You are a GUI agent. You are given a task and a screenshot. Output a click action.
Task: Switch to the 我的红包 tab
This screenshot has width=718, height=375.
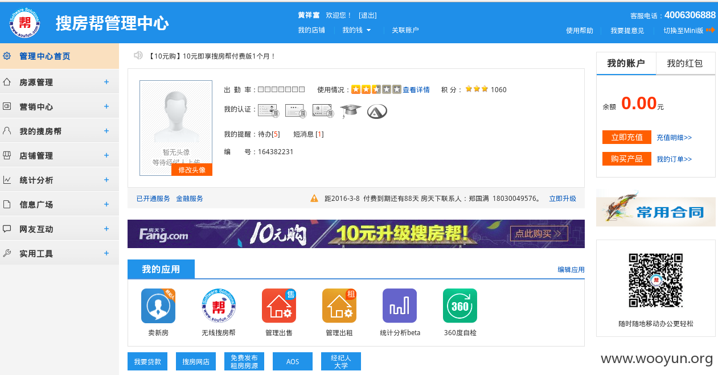click(x=686, y=63)
